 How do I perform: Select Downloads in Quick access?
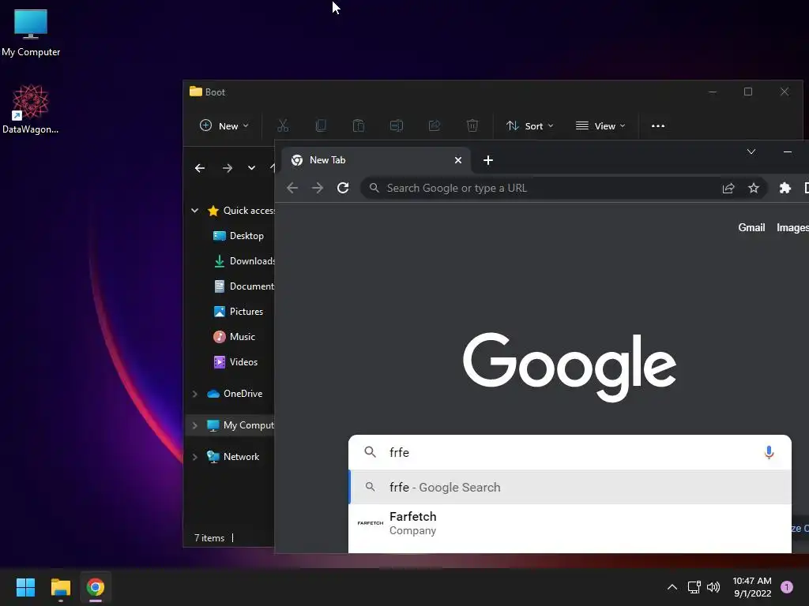(x=243, y=260)
